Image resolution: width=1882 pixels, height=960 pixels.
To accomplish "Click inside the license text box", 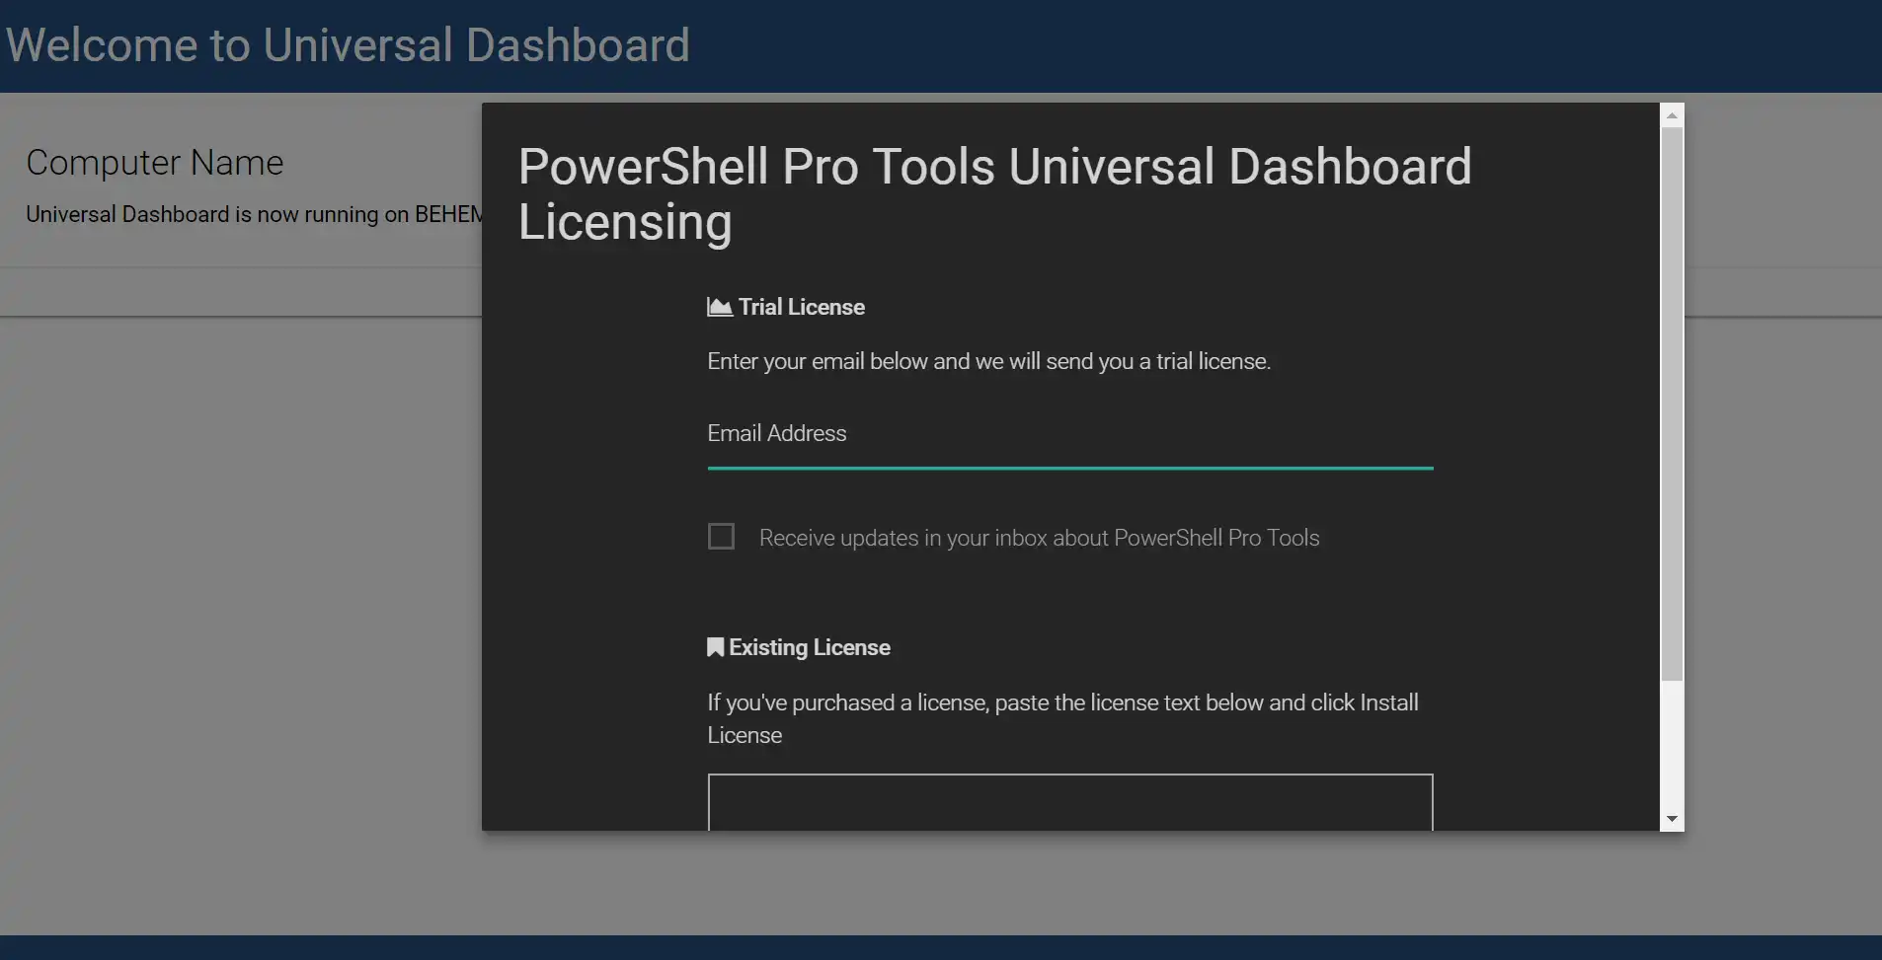I will [1070, 802].
